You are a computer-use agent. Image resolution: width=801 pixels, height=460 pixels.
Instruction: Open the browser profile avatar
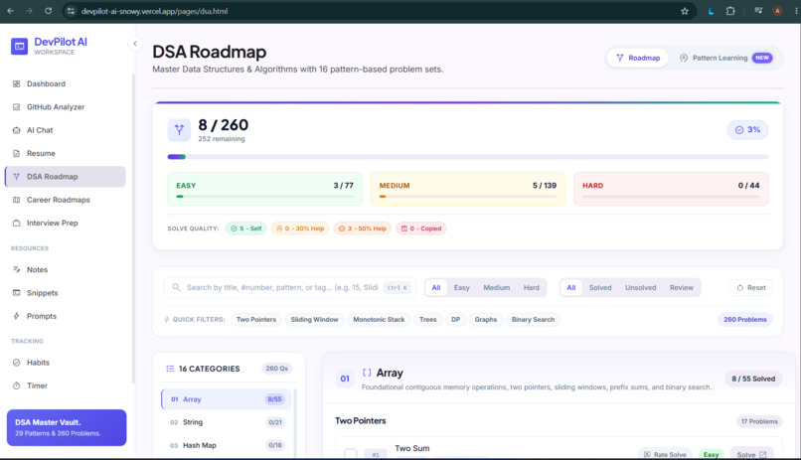(x=777, y=11)
